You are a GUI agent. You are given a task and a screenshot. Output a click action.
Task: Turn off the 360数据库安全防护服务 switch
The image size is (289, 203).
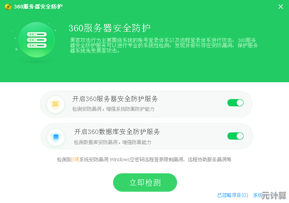pyautogui.click(x=235, y=136)
